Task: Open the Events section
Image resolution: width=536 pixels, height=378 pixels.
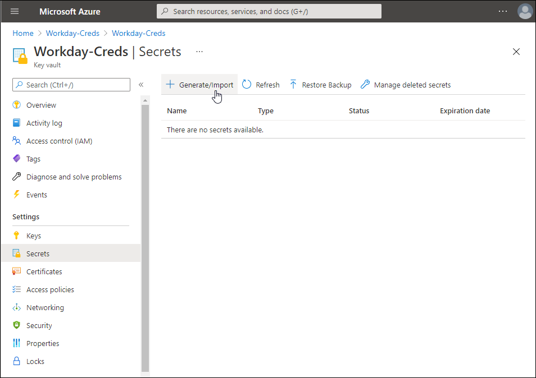Action: (x=37, y=195)
